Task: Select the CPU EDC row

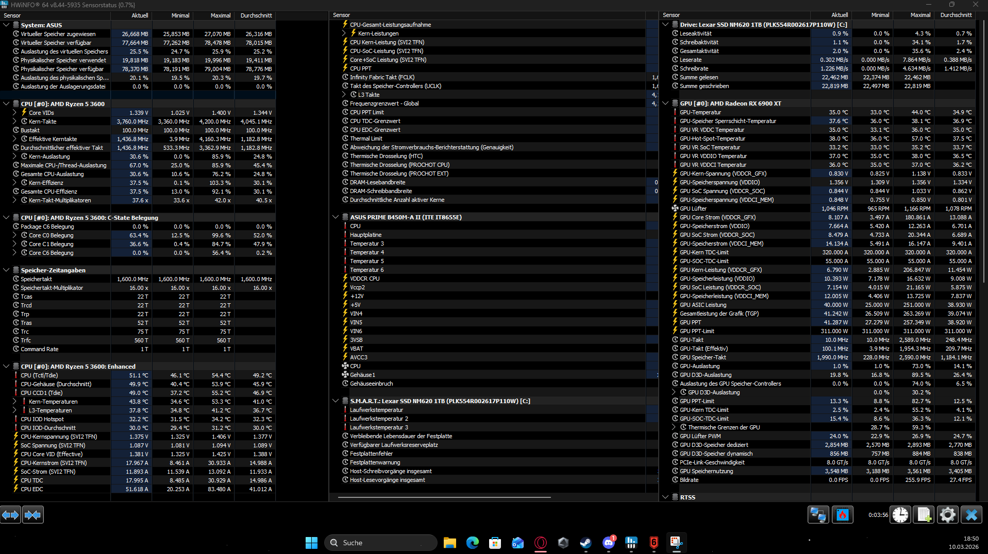Action: pyautogui.click(x=138, y=489)
